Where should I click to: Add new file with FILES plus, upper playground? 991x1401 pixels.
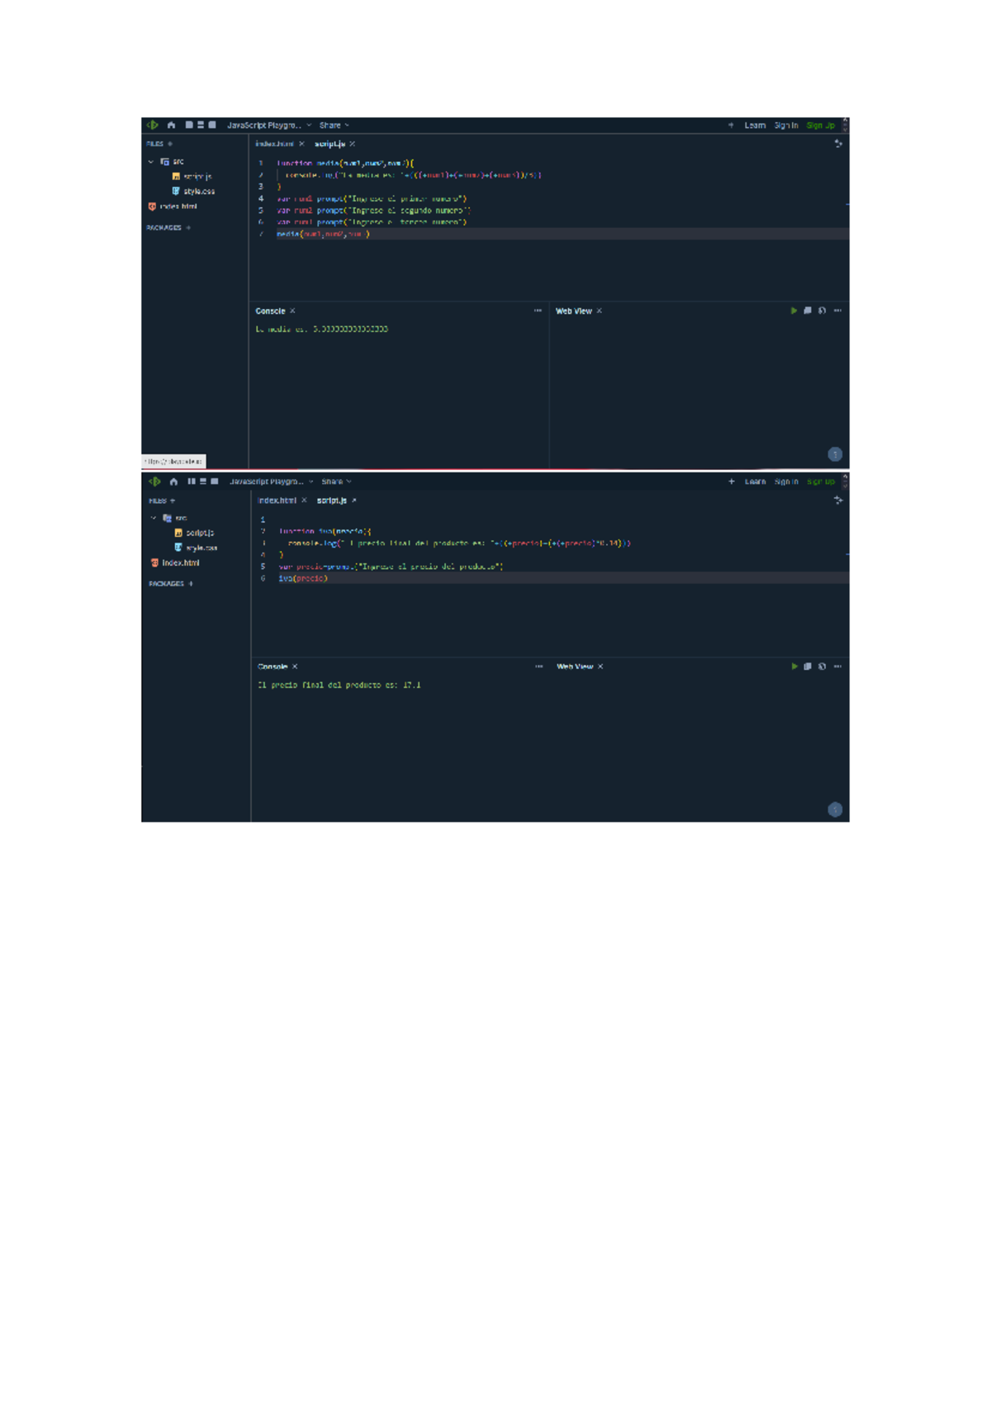point(170,144)
